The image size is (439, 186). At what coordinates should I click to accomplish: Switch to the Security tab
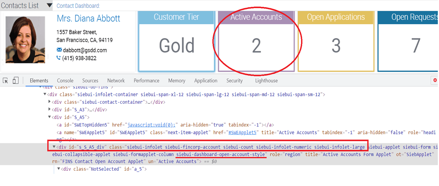pyautogui.click(x=234, y=81)
